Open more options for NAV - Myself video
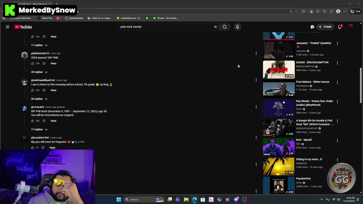This screenshot has width=363, height=204. [x=337, y=140]
